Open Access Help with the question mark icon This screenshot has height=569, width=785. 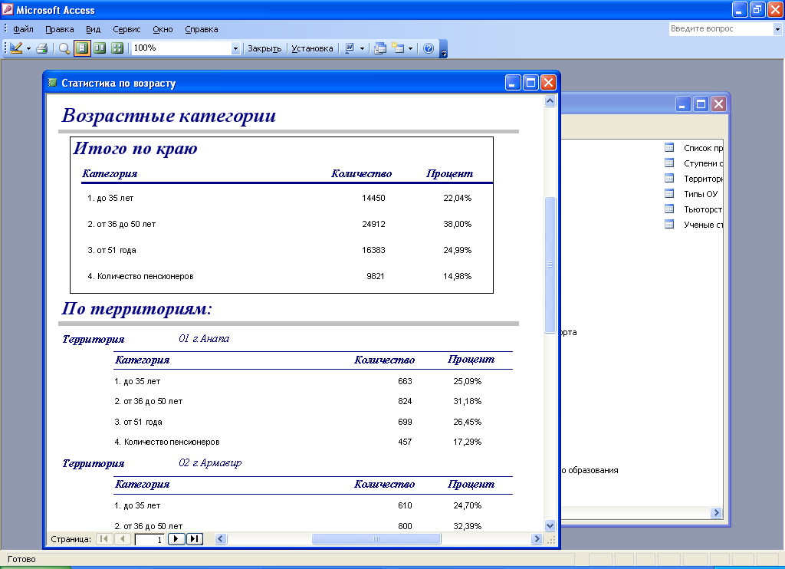tap(429, 48)
